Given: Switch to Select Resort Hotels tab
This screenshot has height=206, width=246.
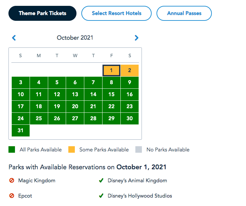Looking at the screenshot, I should [x=116, y=13].
